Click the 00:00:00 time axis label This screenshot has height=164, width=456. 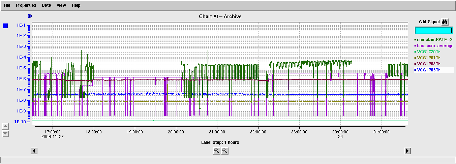click(340, 132)
